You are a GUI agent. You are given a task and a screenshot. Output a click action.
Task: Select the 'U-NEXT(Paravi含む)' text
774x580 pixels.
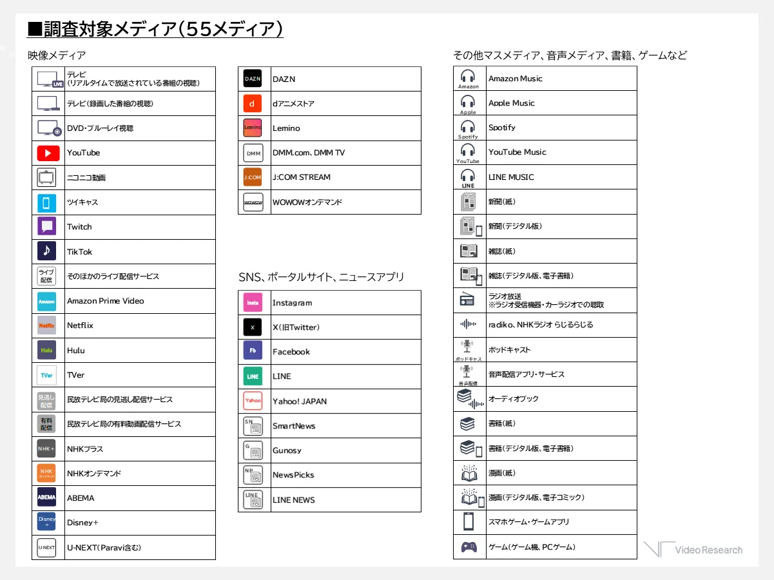tap(104, 548)
